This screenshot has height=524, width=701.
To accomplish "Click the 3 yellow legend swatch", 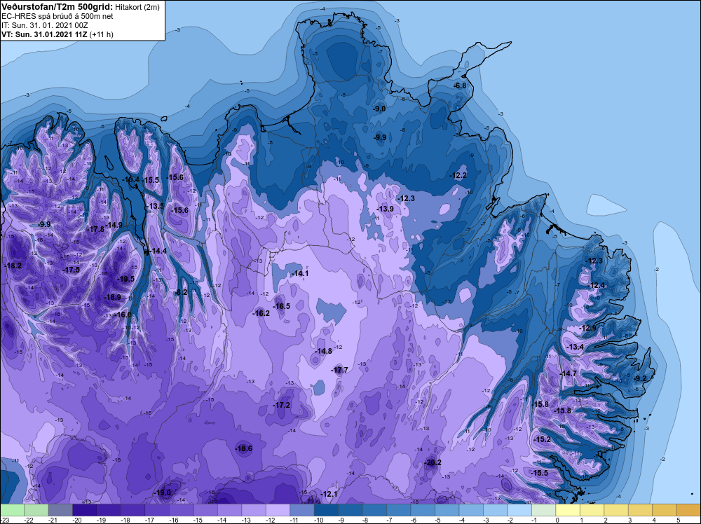I will [x=640, y=510].
